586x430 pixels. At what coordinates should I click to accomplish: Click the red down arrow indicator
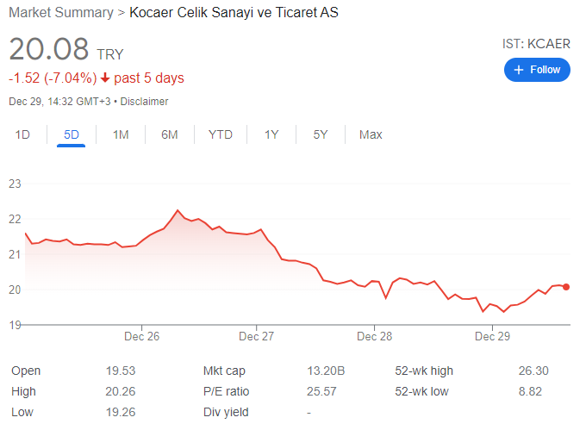coord(105,78)
